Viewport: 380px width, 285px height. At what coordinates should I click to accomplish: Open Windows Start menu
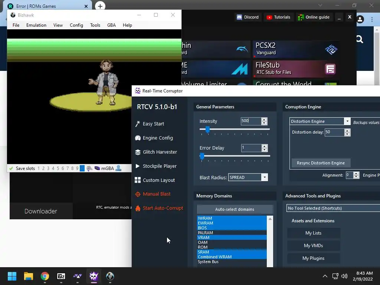[12, 276]
